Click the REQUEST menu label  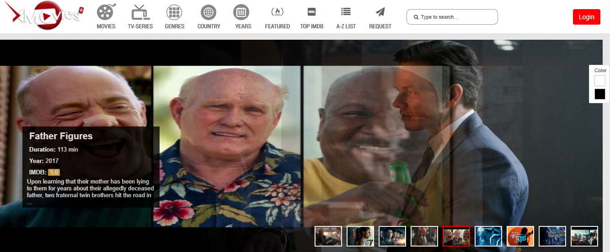tap(380, 26)
